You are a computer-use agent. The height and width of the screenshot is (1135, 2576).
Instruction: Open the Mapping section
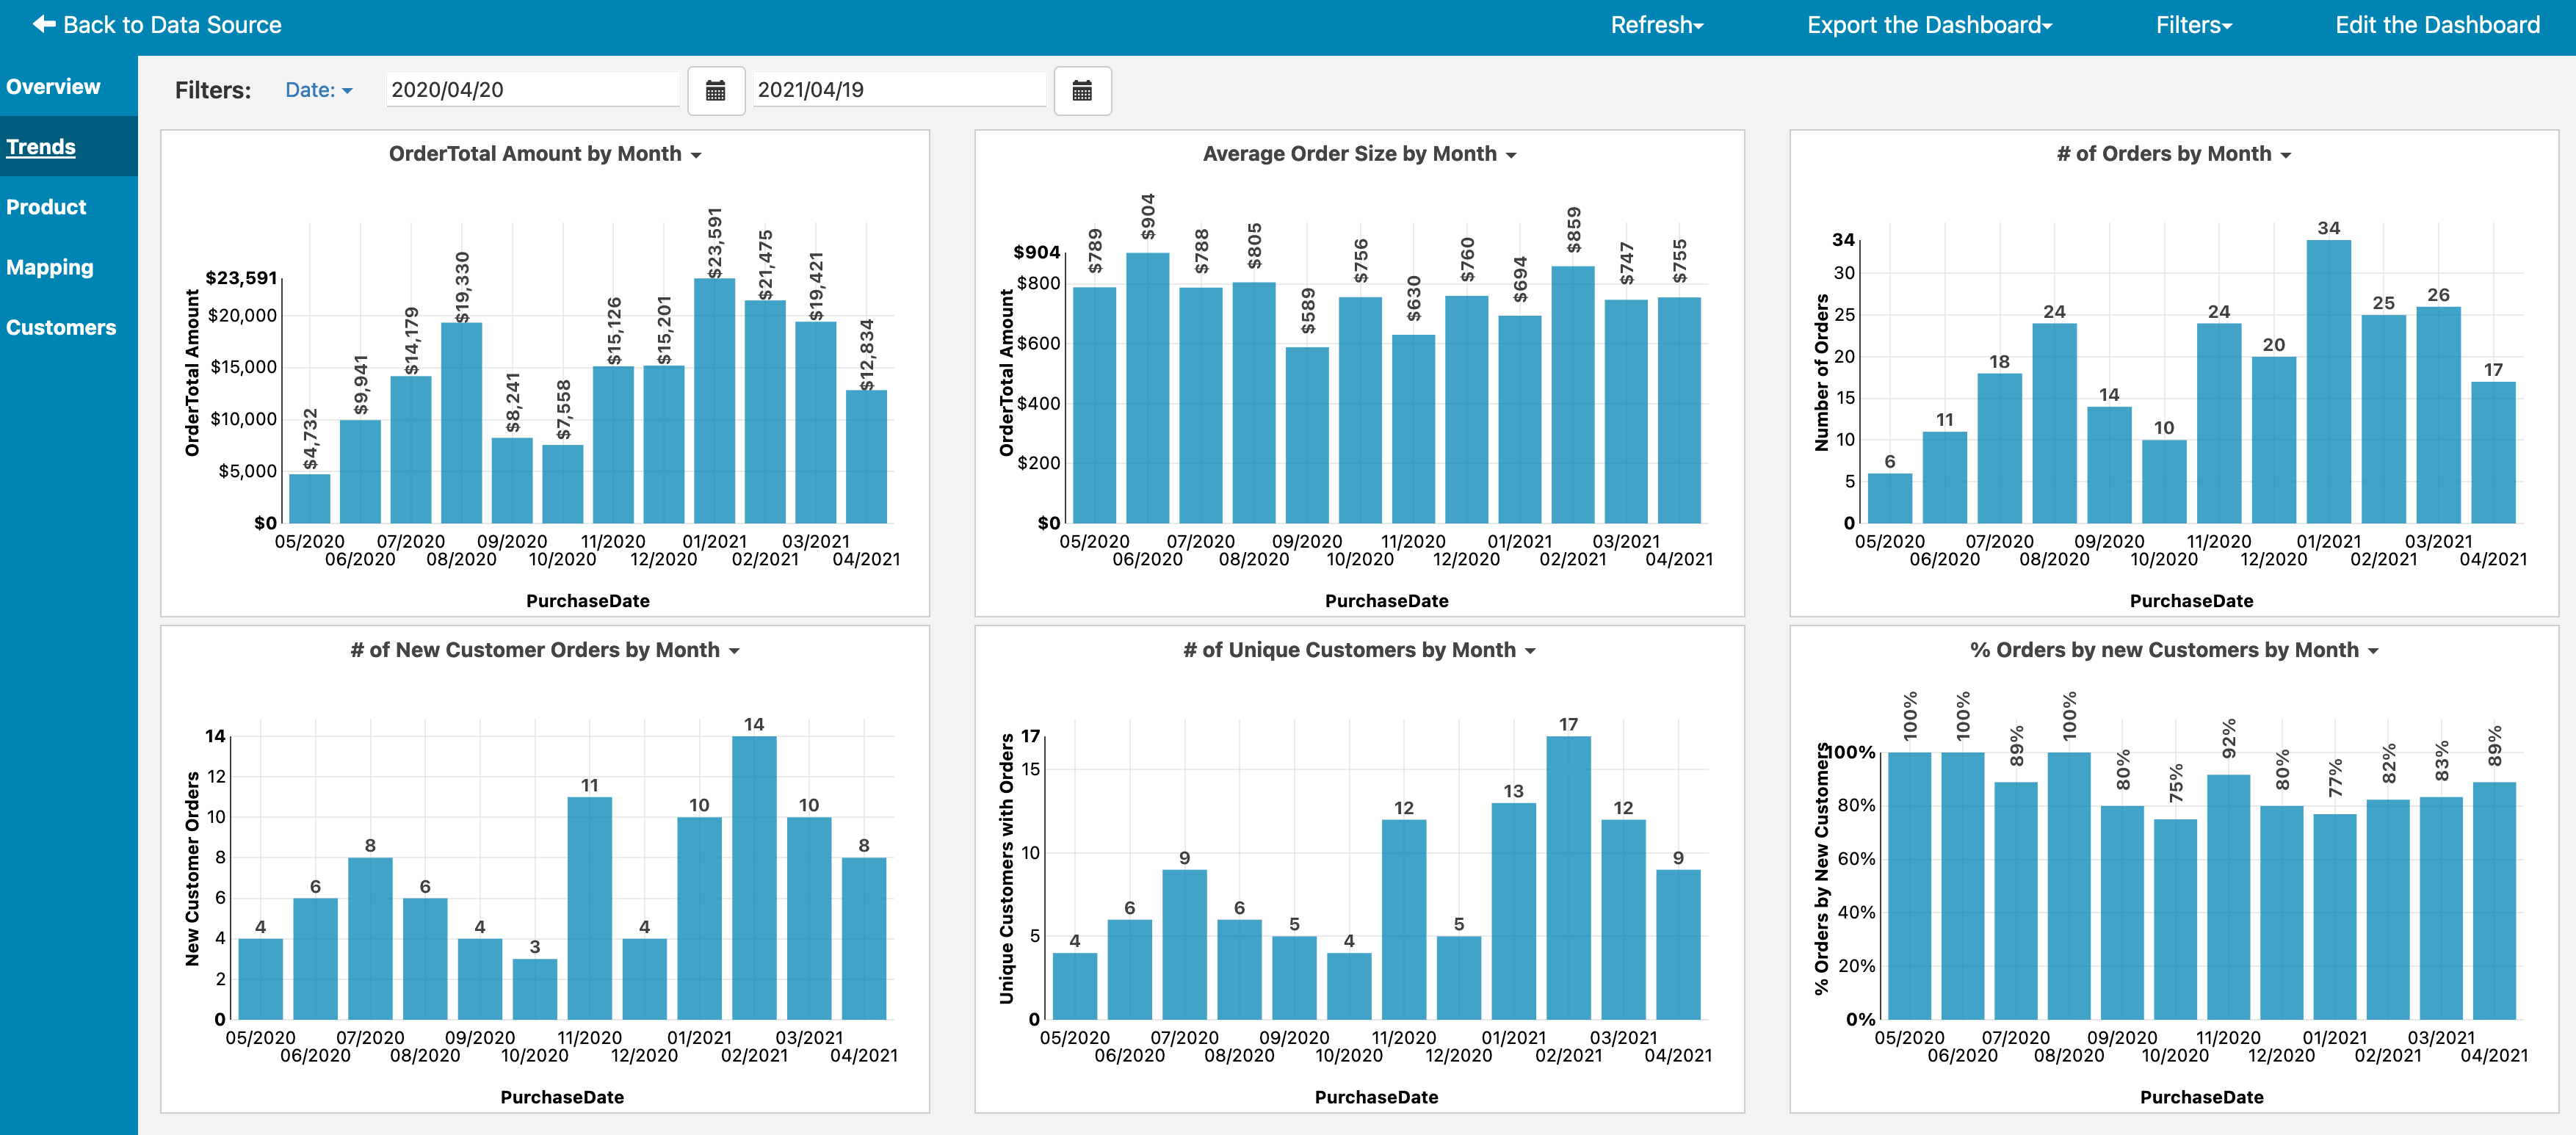(50, 267)
